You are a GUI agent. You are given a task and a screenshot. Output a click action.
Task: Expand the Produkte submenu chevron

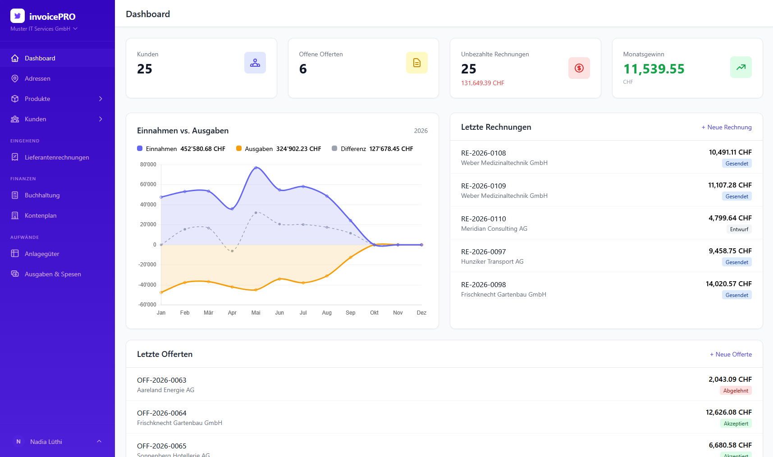click(101, 99)
